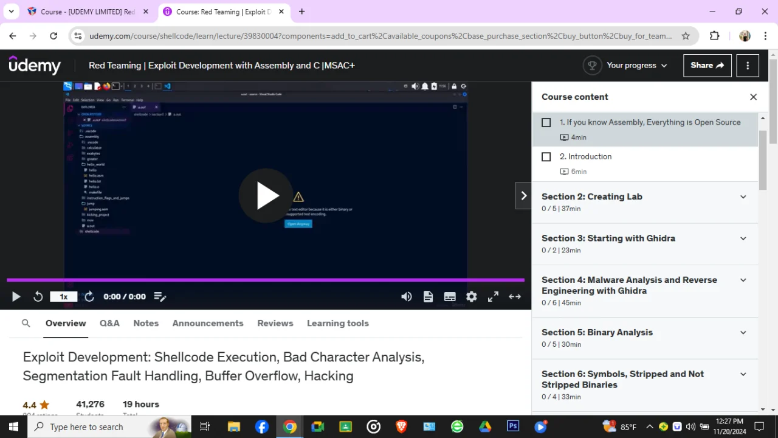The image size is (778, 438).
Task: Click the taskbar search box
Action: pyautogui.click(x=109, y=427)
